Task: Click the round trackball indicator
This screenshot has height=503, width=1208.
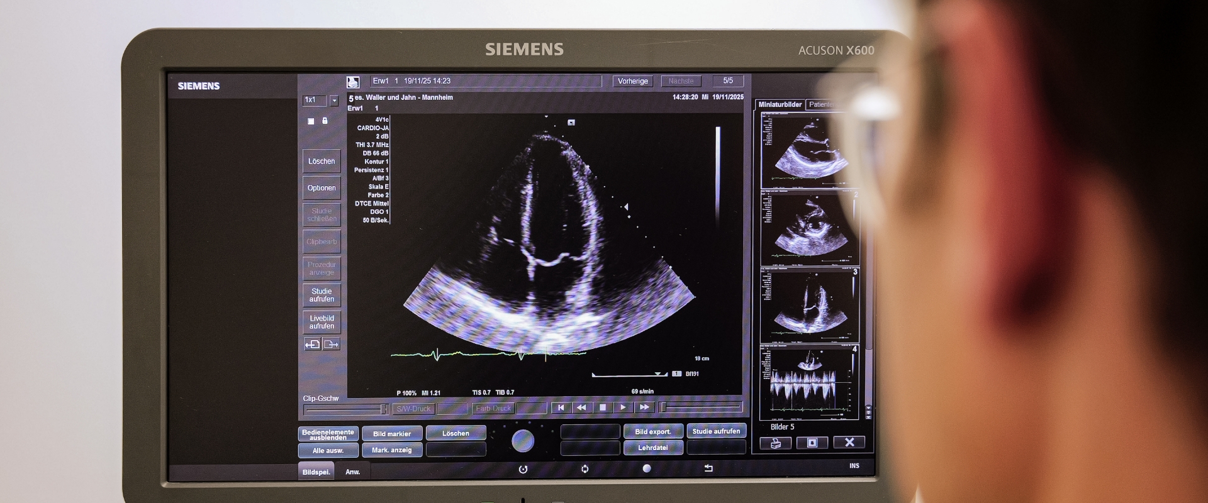Action: click(x=523, y=441)
